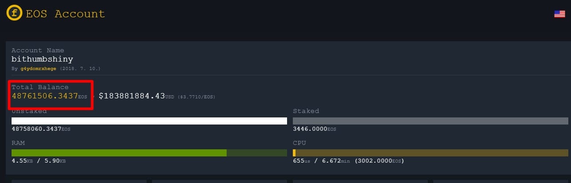Open the US flag language selector
Screen dimensions: 571x183
tap(559, 14)
